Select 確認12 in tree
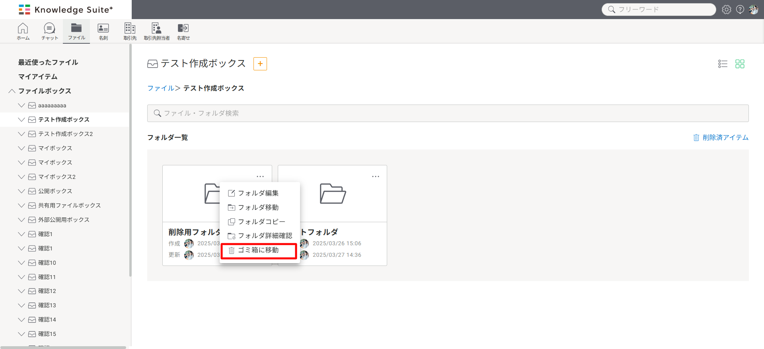Image resolution: width=764 pixels, height=349 pixels. click(47, 291)
